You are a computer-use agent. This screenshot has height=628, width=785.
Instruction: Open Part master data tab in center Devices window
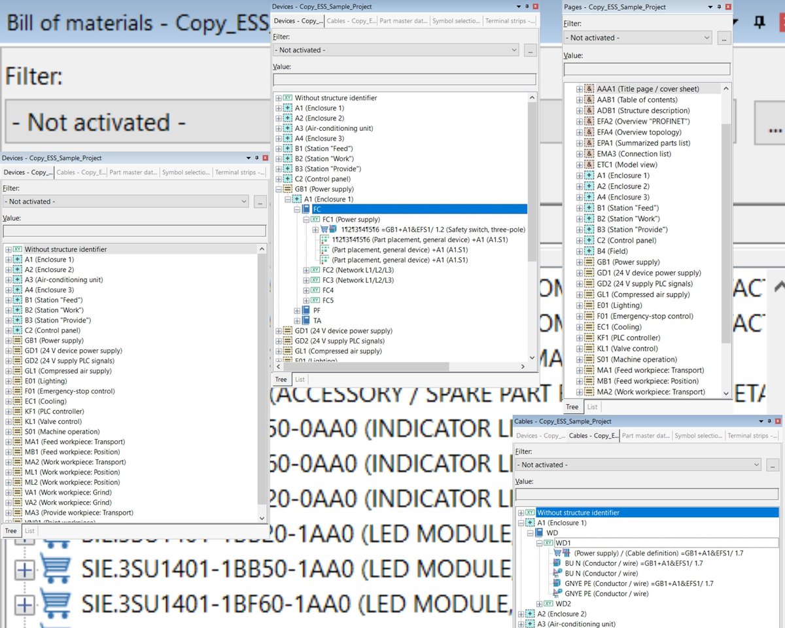pyautogui.click(x=403, y=21)
